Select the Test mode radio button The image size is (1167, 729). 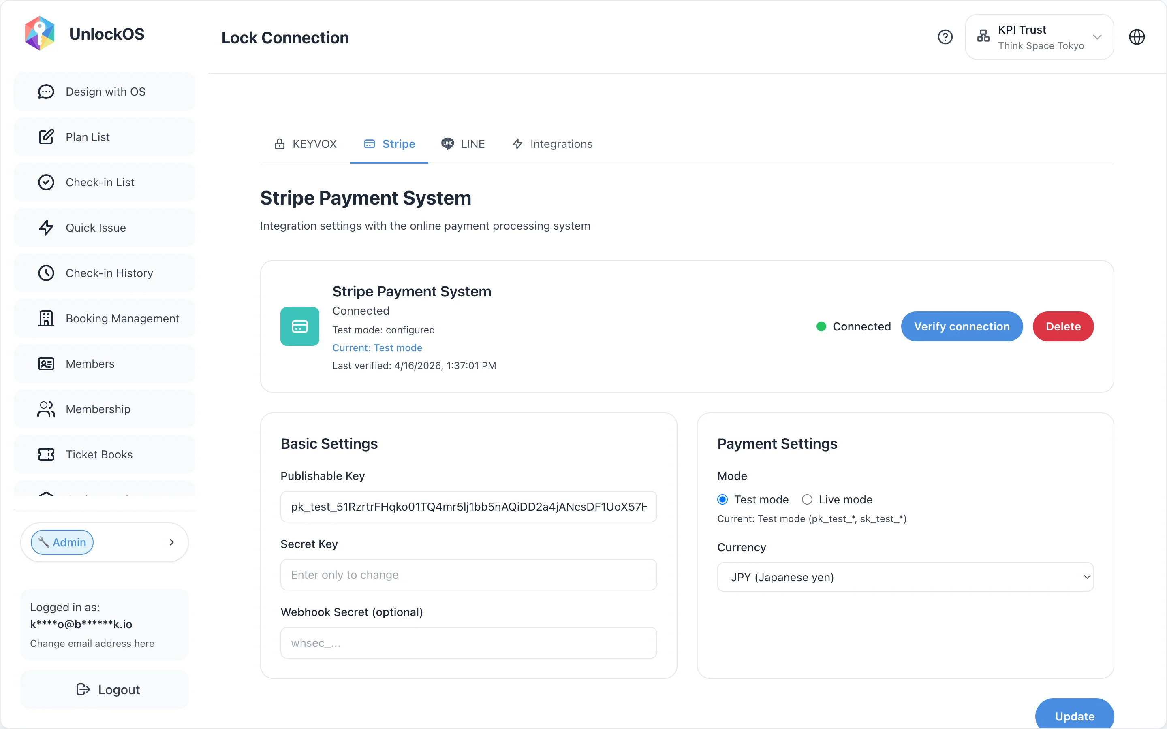(722, 499)
